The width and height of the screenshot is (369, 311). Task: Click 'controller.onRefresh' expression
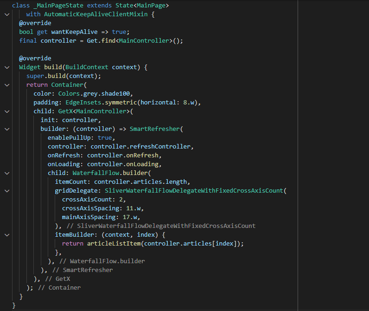(122, 155)
